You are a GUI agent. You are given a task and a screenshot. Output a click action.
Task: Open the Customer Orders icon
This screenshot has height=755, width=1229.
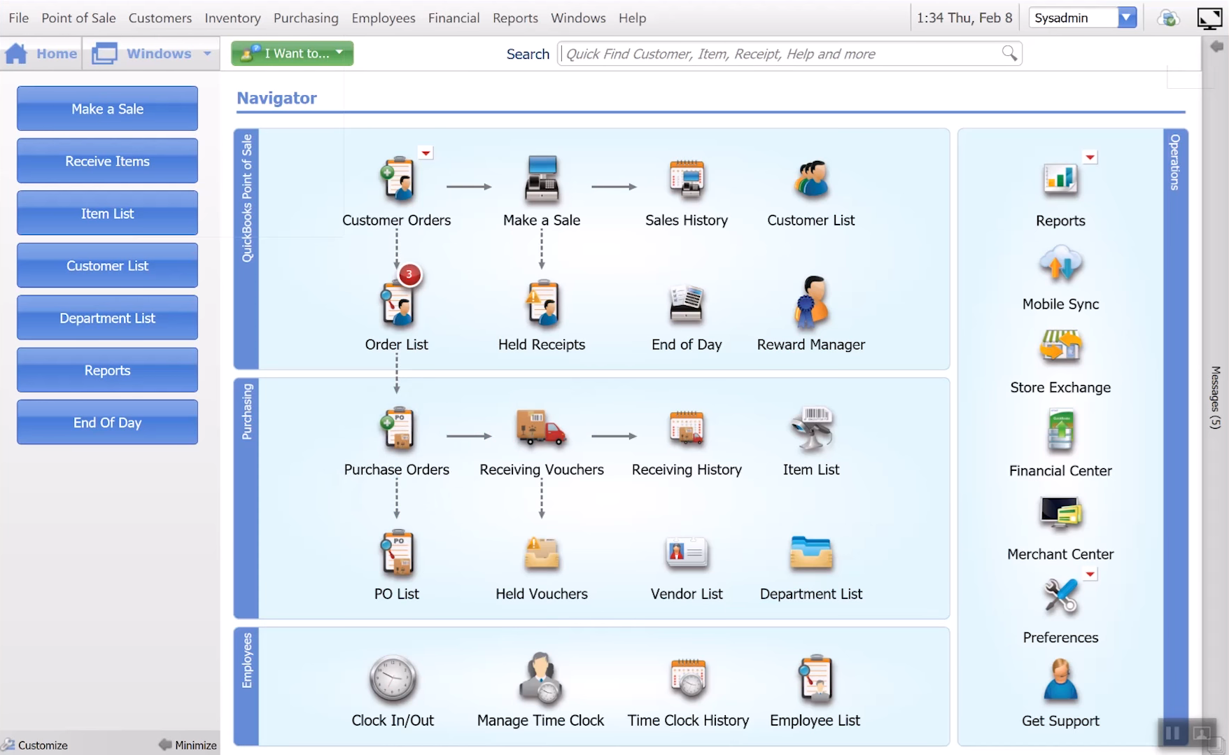point(397,181)
